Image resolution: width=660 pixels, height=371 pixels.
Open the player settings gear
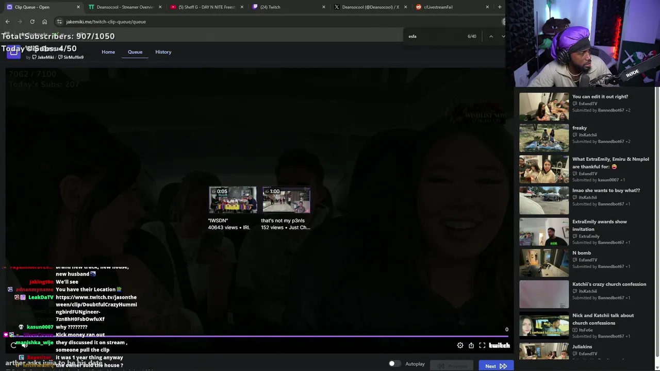(x=460, y=345)
